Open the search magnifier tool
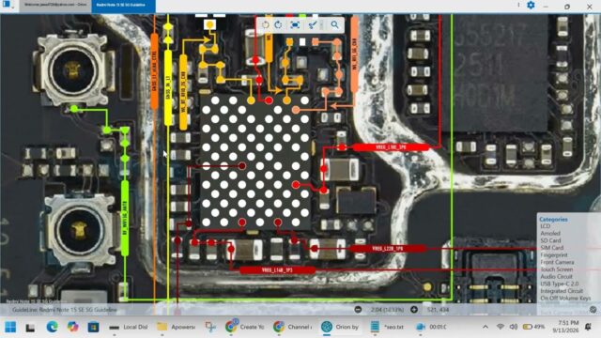This screenshot has height=338, width=601. (334, 25)
